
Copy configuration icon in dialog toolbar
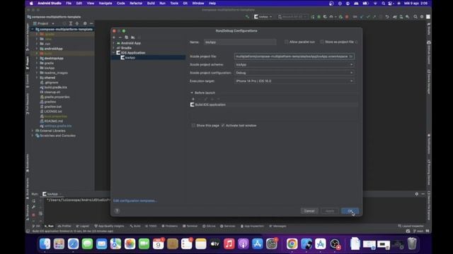pyautogui.click(x=127, y=37)
